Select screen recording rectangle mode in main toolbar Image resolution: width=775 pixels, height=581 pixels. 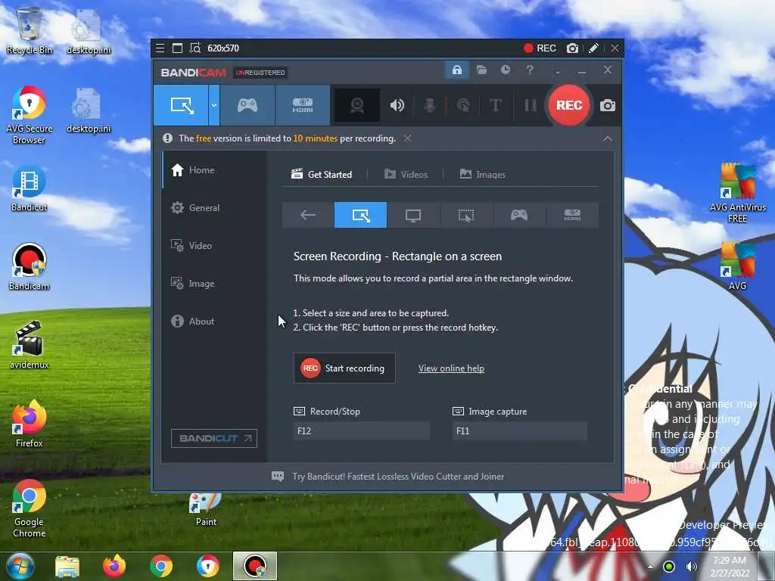point(182,105)
